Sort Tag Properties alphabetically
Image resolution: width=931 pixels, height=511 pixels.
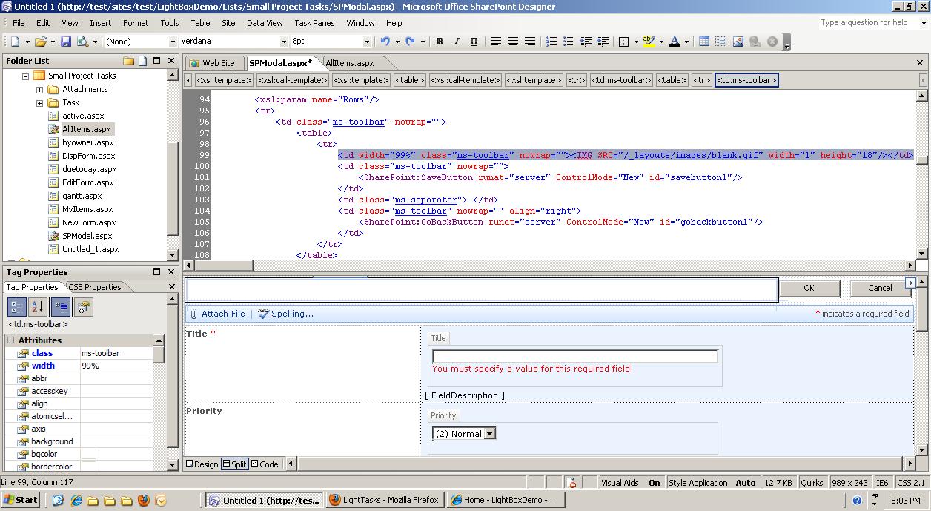tap(38, 306)
